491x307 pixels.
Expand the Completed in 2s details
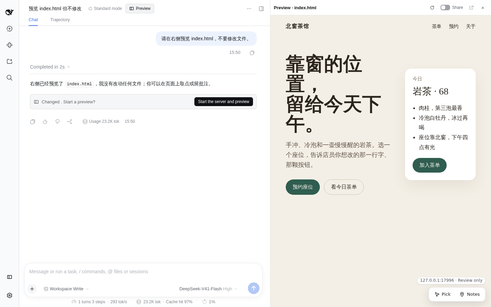[50, 67]
